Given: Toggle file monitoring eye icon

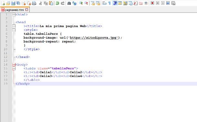Looking at the screenshot, I should click(146, 3).
